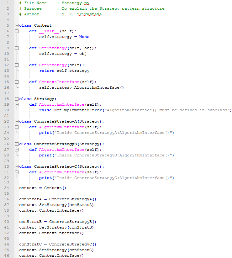Collapse the class ConcreteStrategyC fold marker

click(17, 166)
